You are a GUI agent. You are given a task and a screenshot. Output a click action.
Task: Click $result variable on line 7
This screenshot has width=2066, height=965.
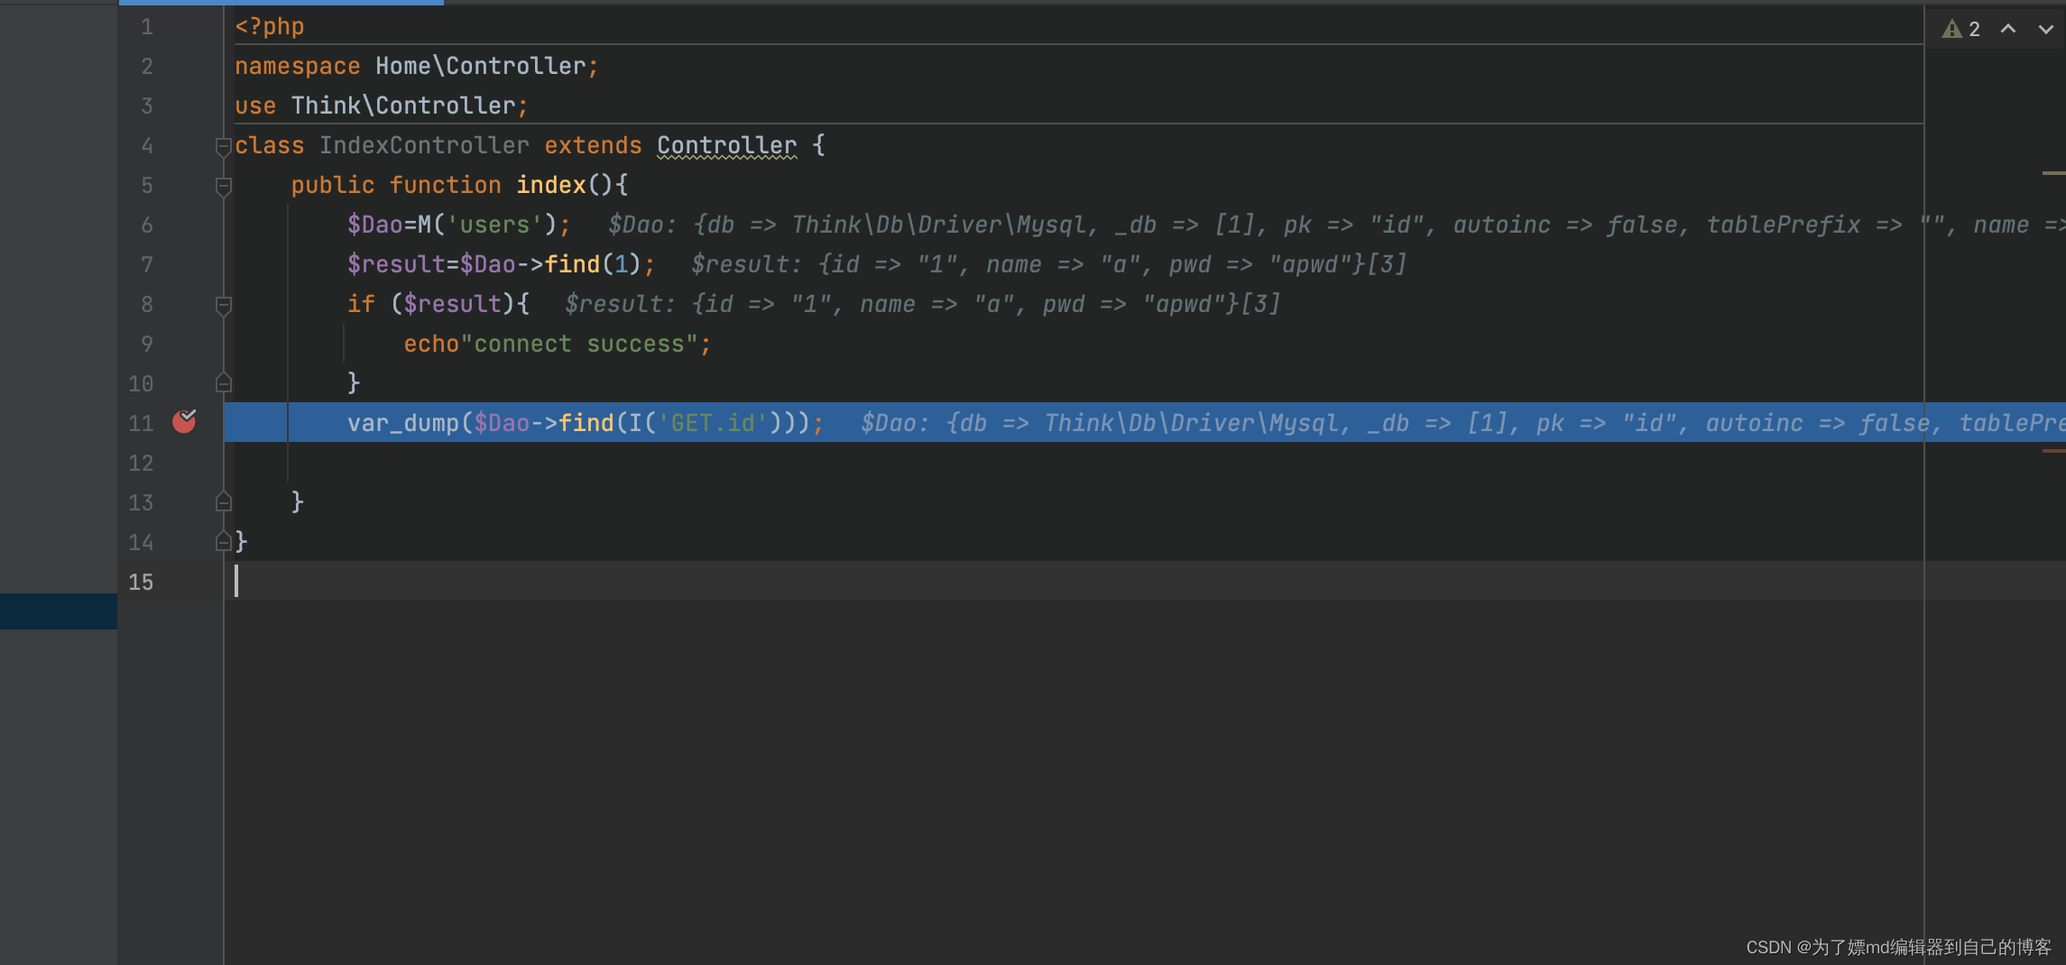[396, 264]
